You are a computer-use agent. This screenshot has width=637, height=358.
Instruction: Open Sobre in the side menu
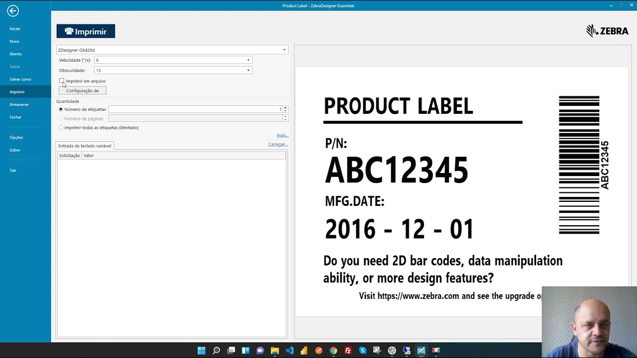coord(14,150)
